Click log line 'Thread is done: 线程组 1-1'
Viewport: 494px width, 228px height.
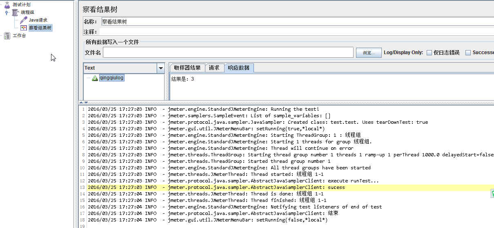[205, 194]
